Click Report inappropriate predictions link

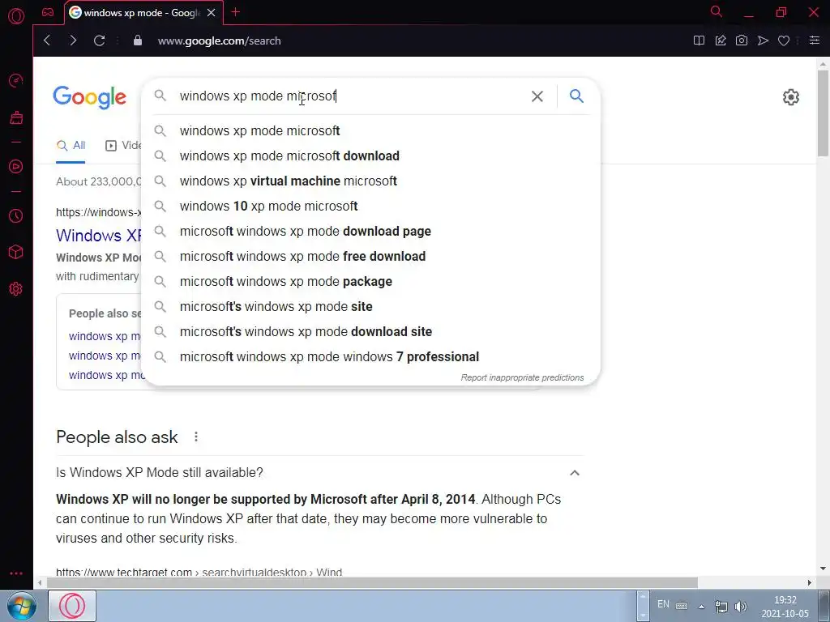point(522,377)
